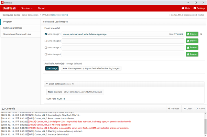
Task: Click the empty Meta Image 4 path field
Action: pyautogui.click(x=123, y=54)
